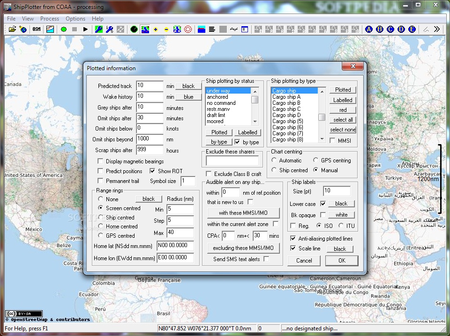Enable Permanent trail checkbox

tap(100, 181)
